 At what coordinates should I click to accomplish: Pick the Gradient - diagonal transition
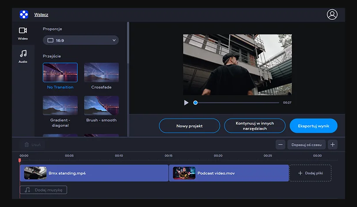point(60,106)
